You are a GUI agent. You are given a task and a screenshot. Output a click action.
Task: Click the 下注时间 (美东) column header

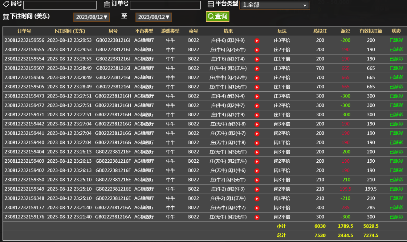pyautogui.click(x=69, y=31)
